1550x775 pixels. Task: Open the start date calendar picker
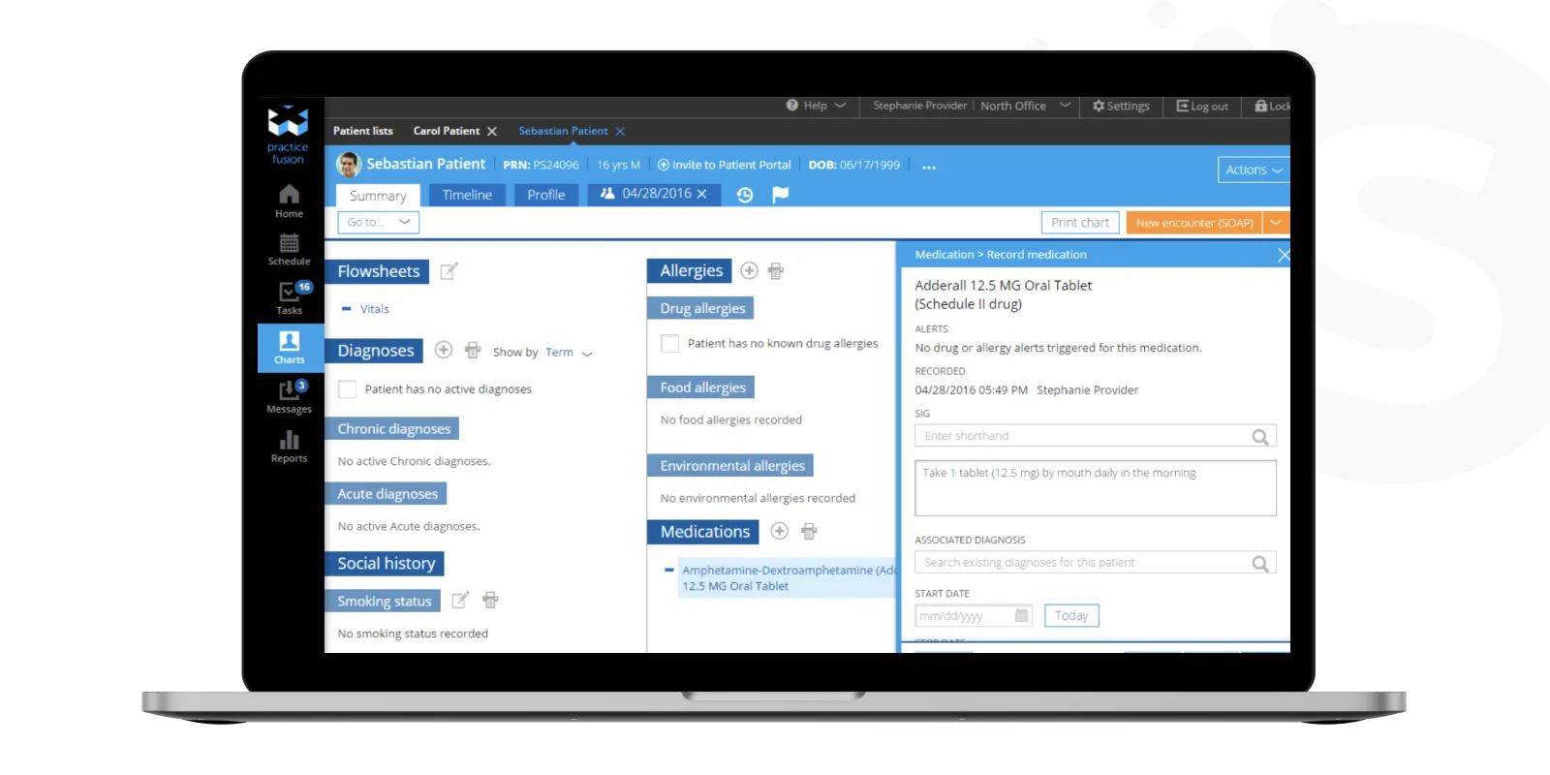coord(1021,616)
